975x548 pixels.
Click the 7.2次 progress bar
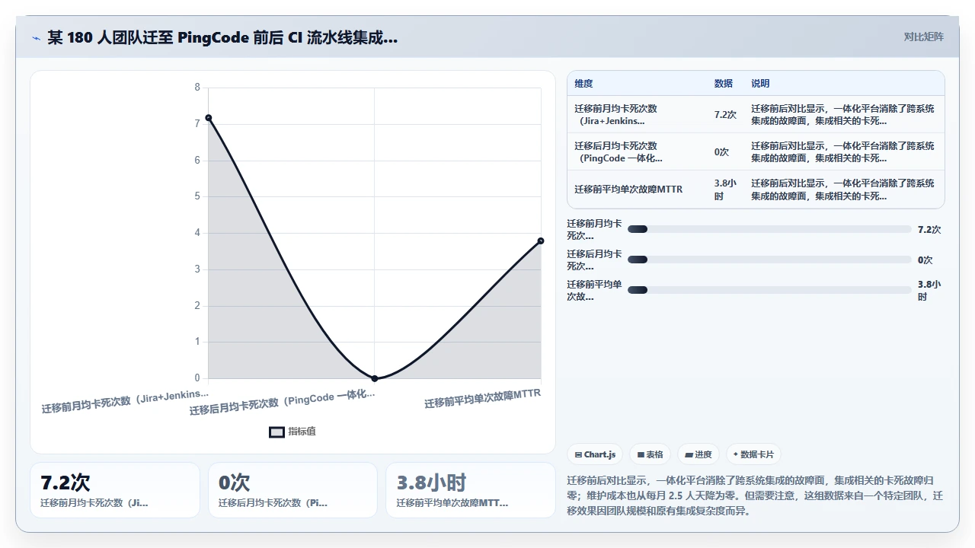769,229
